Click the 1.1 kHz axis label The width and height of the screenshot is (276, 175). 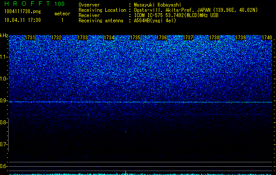pos(4,57)
